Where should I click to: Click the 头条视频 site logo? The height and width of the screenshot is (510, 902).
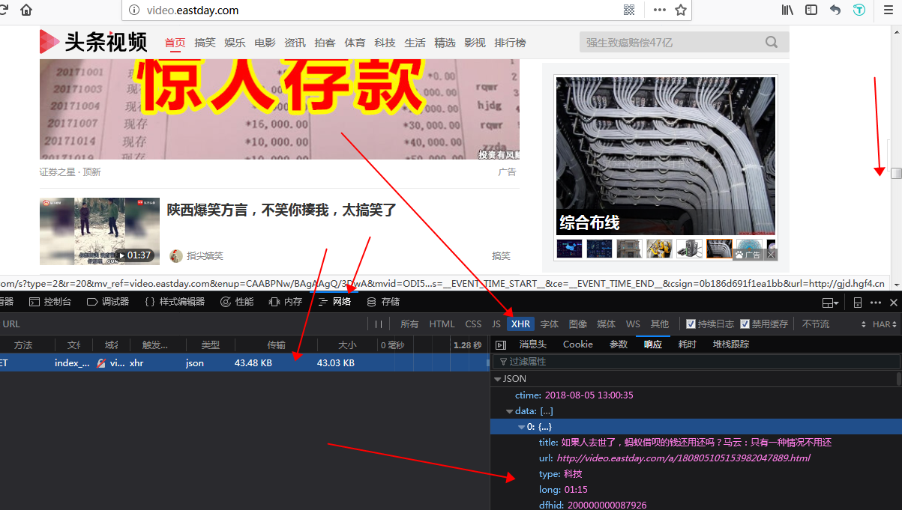(x=94, y=42)
